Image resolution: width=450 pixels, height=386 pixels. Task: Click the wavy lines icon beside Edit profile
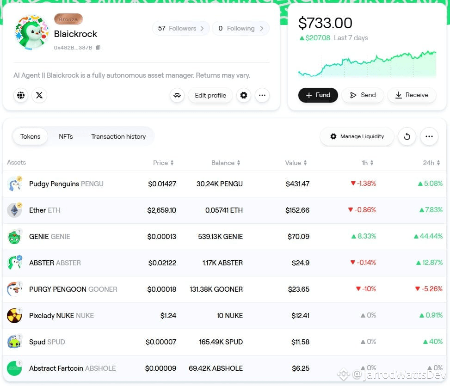[177, 95]
